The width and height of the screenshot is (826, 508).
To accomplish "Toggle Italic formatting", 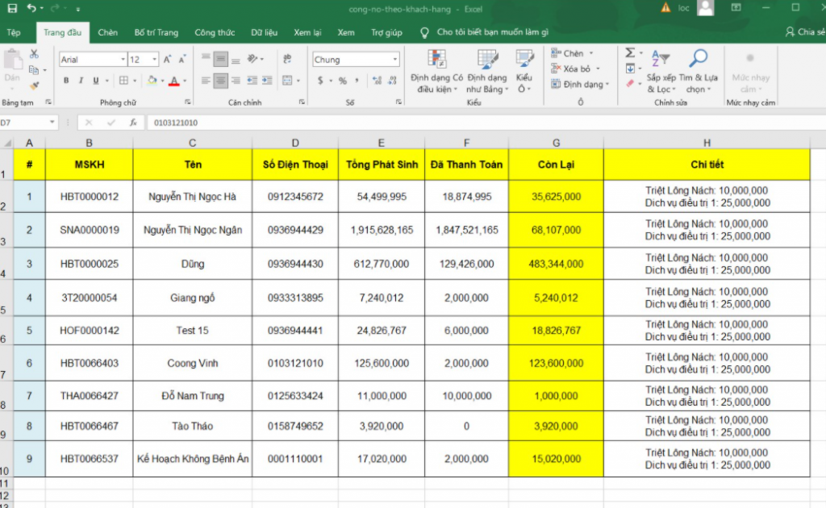I will pos(81,80).
